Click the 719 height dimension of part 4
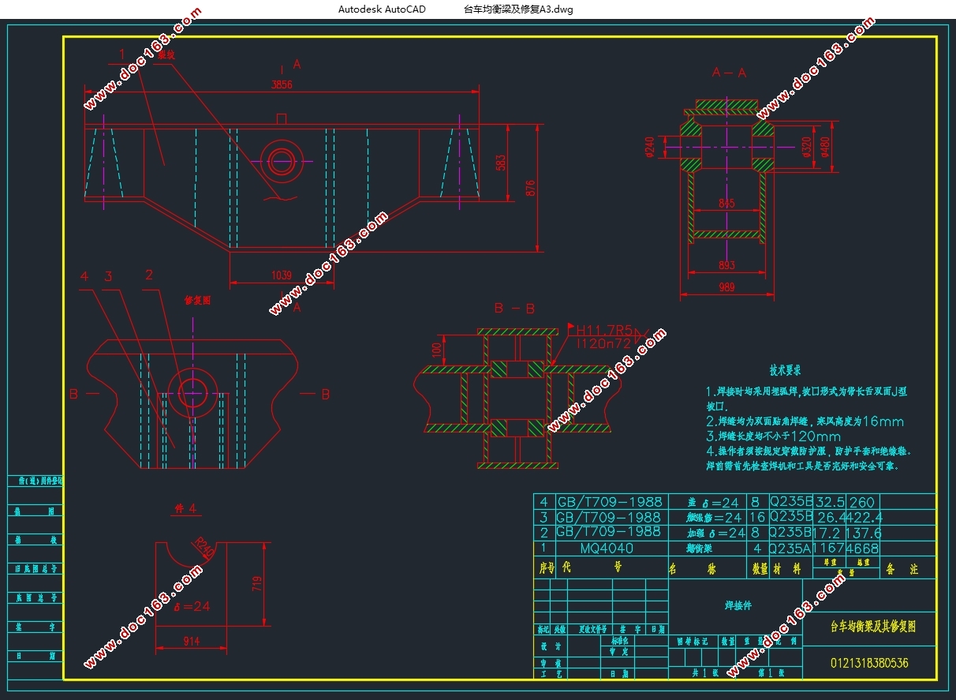This screenshot has height=700, width=956. 258,584
